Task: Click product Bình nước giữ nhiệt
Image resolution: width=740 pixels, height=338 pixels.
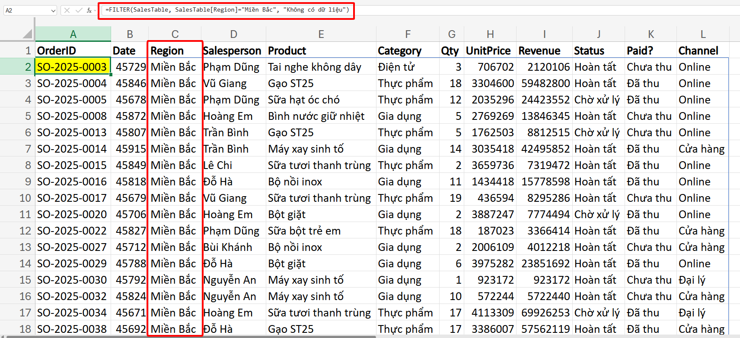Action: [321, 116]
